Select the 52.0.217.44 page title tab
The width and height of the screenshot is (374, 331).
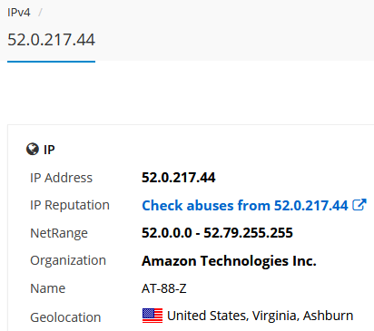click(x=51, y=40)
